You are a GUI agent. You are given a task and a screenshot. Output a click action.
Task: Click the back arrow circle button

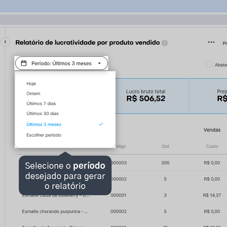pos(5,42)
